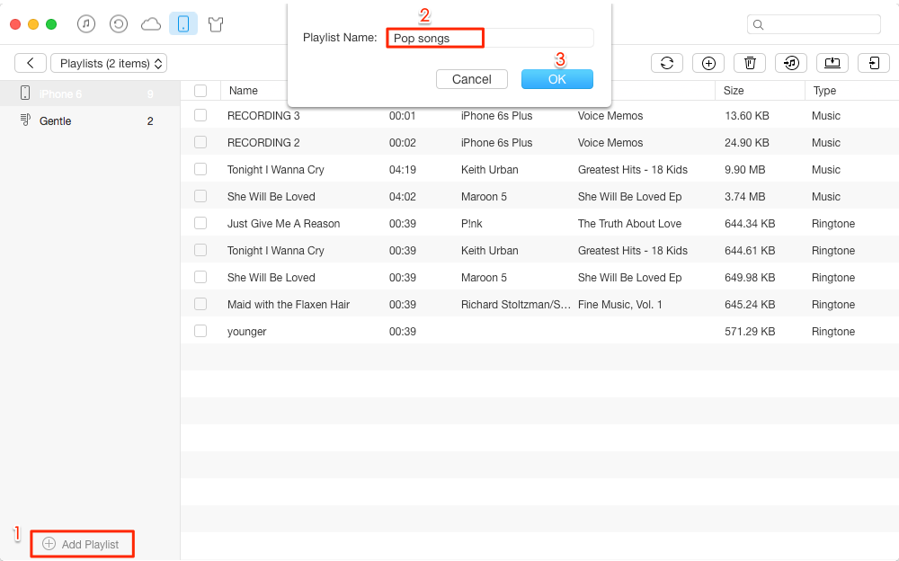Click the 13.60 KB size cell
Viewport: 899px width, 561px height.
coord(746,116)
